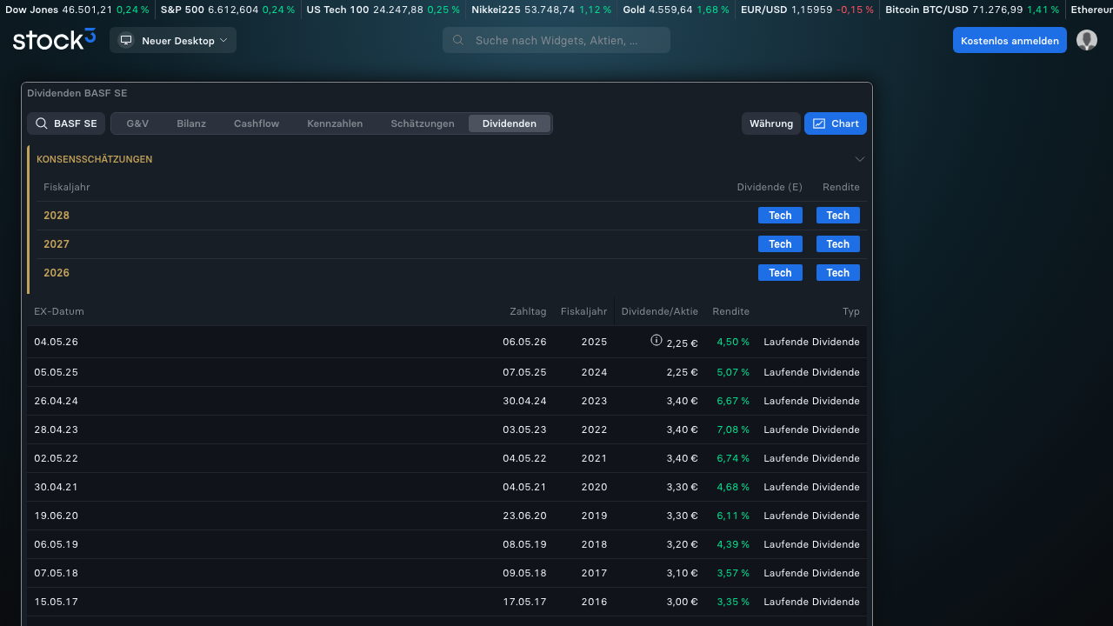This screenshot has height=626, width=1113.
Task: Click Kostenlos anmelden button
Action: (1010, 40)
